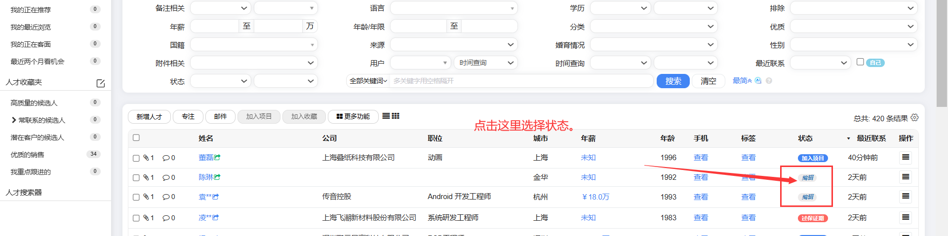Screen dimensions: 948x236
Task: View attachments of 袁** row
Action: click(x=149, y=197)
